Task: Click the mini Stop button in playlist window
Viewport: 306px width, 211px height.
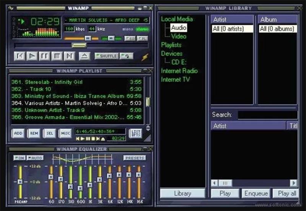Action: [x=93, y=139]
